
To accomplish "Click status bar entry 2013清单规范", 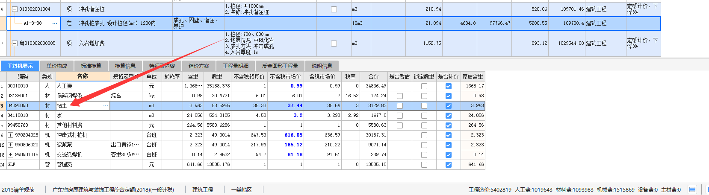I will pos(18,190).
